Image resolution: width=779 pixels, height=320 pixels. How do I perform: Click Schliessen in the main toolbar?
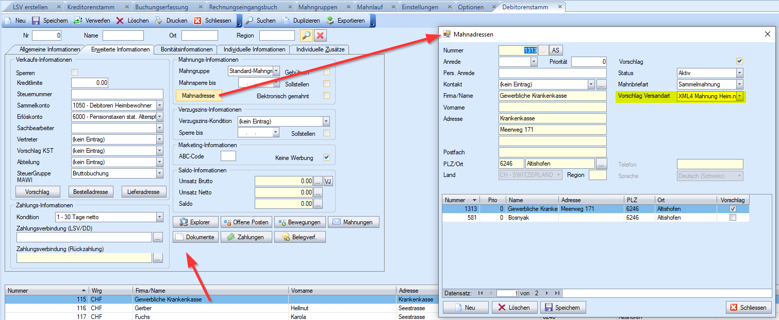pyautogui.click(x=212, y=21)
